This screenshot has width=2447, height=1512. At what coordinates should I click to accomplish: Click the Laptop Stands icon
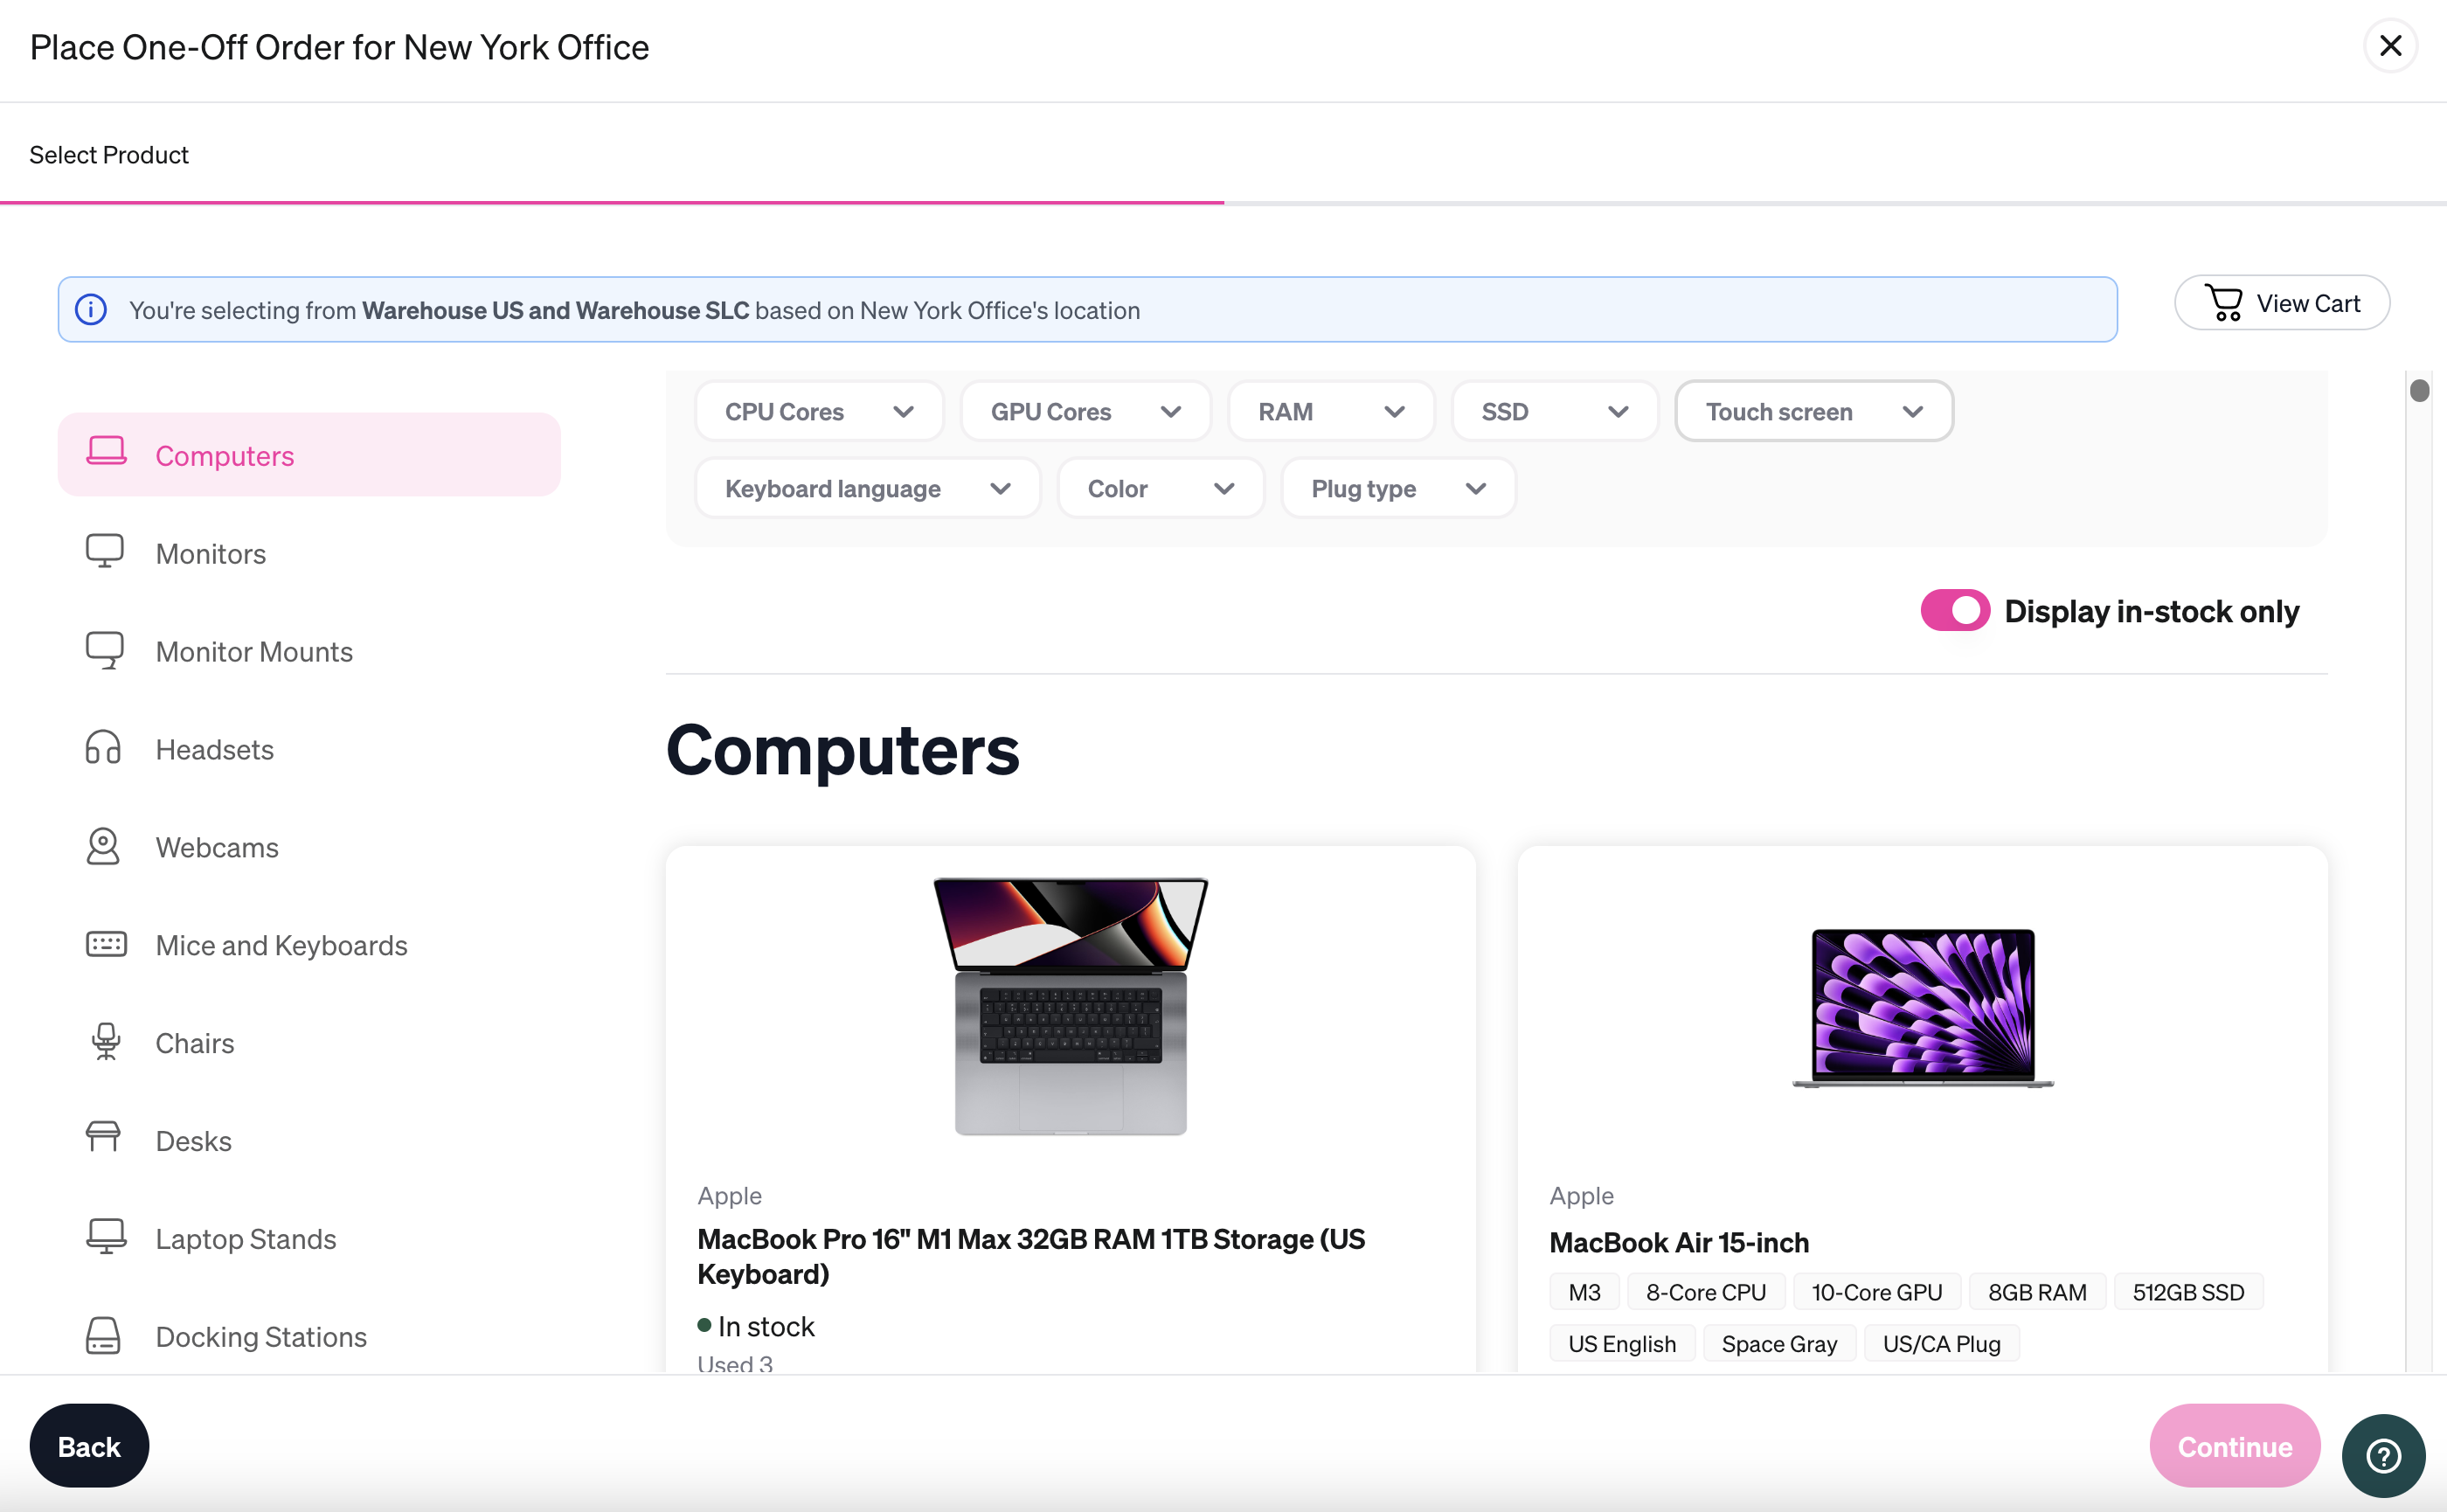(x=106, y=1236)
